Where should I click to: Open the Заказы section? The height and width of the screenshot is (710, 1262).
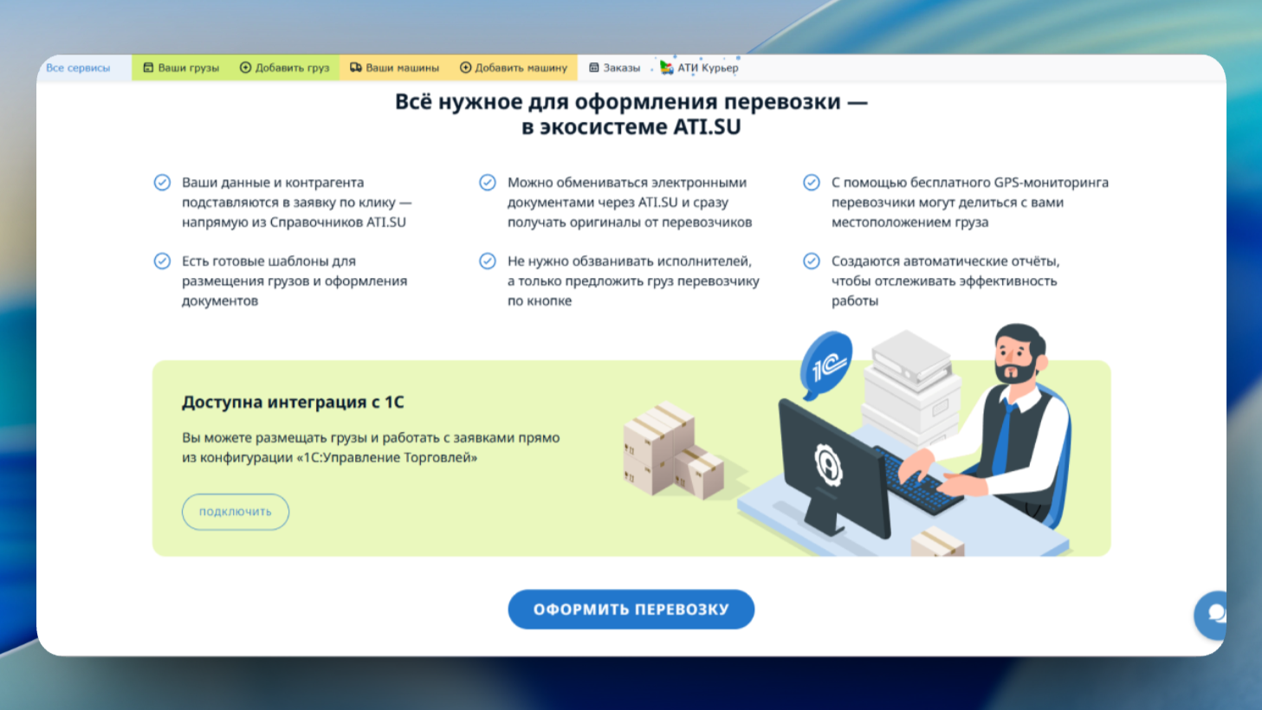click(614, 68)
